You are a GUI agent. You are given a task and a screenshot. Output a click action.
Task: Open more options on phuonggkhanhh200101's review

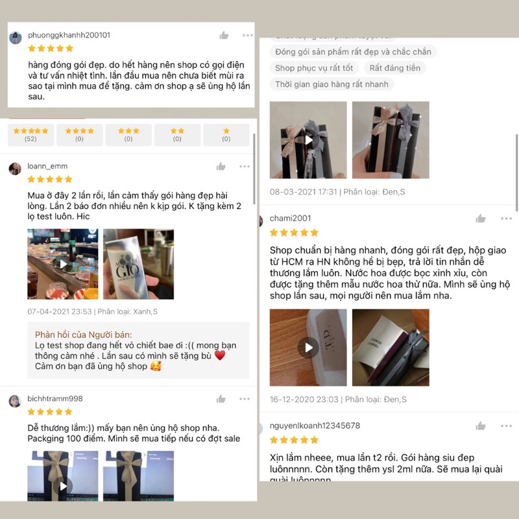248,35
